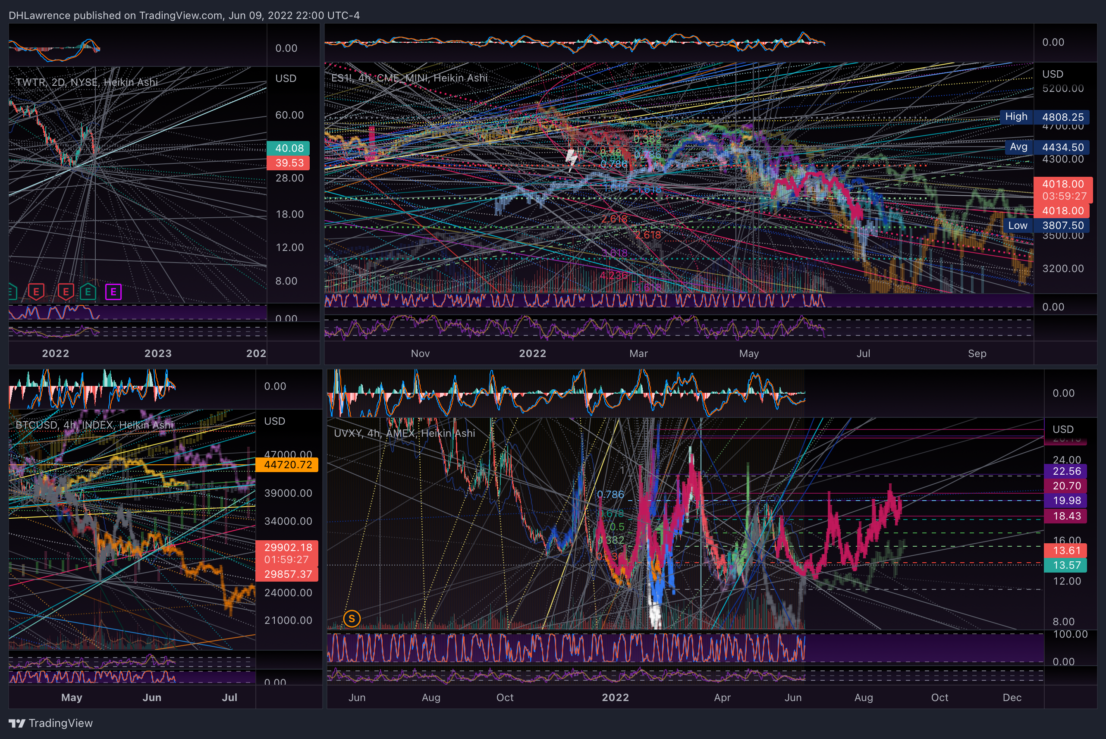The width and height of the screenshot is (1106, 739).
Task: Click the Mar label on ES1! time axis
Action: coord(639,354)
